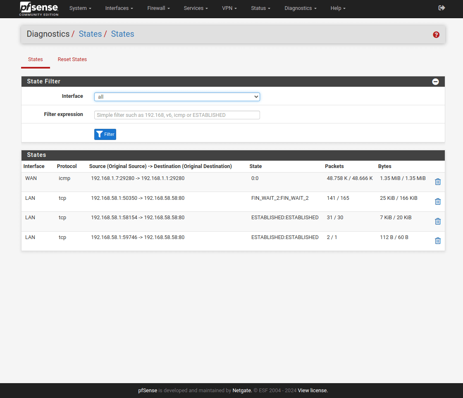The width and height of the screenshot is (463, 398).
Task: Collapse the State Filter panel
Action: click(x=435, y=82)
